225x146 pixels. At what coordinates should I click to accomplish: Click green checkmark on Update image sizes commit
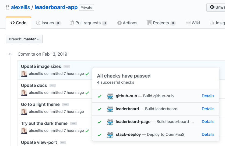point(87,74)
